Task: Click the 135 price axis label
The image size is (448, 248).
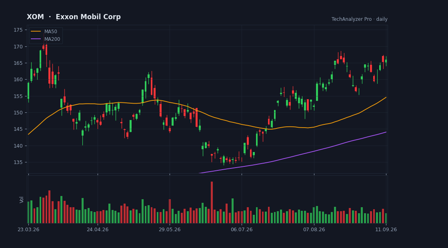Action: 18,162
